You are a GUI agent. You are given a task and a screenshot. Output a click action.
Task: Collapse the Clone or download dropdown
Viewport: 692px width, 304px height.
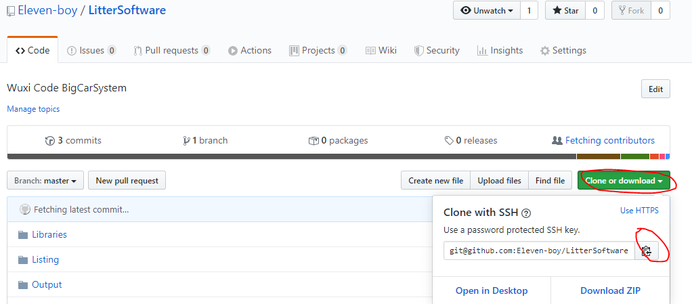click(624, 181)
